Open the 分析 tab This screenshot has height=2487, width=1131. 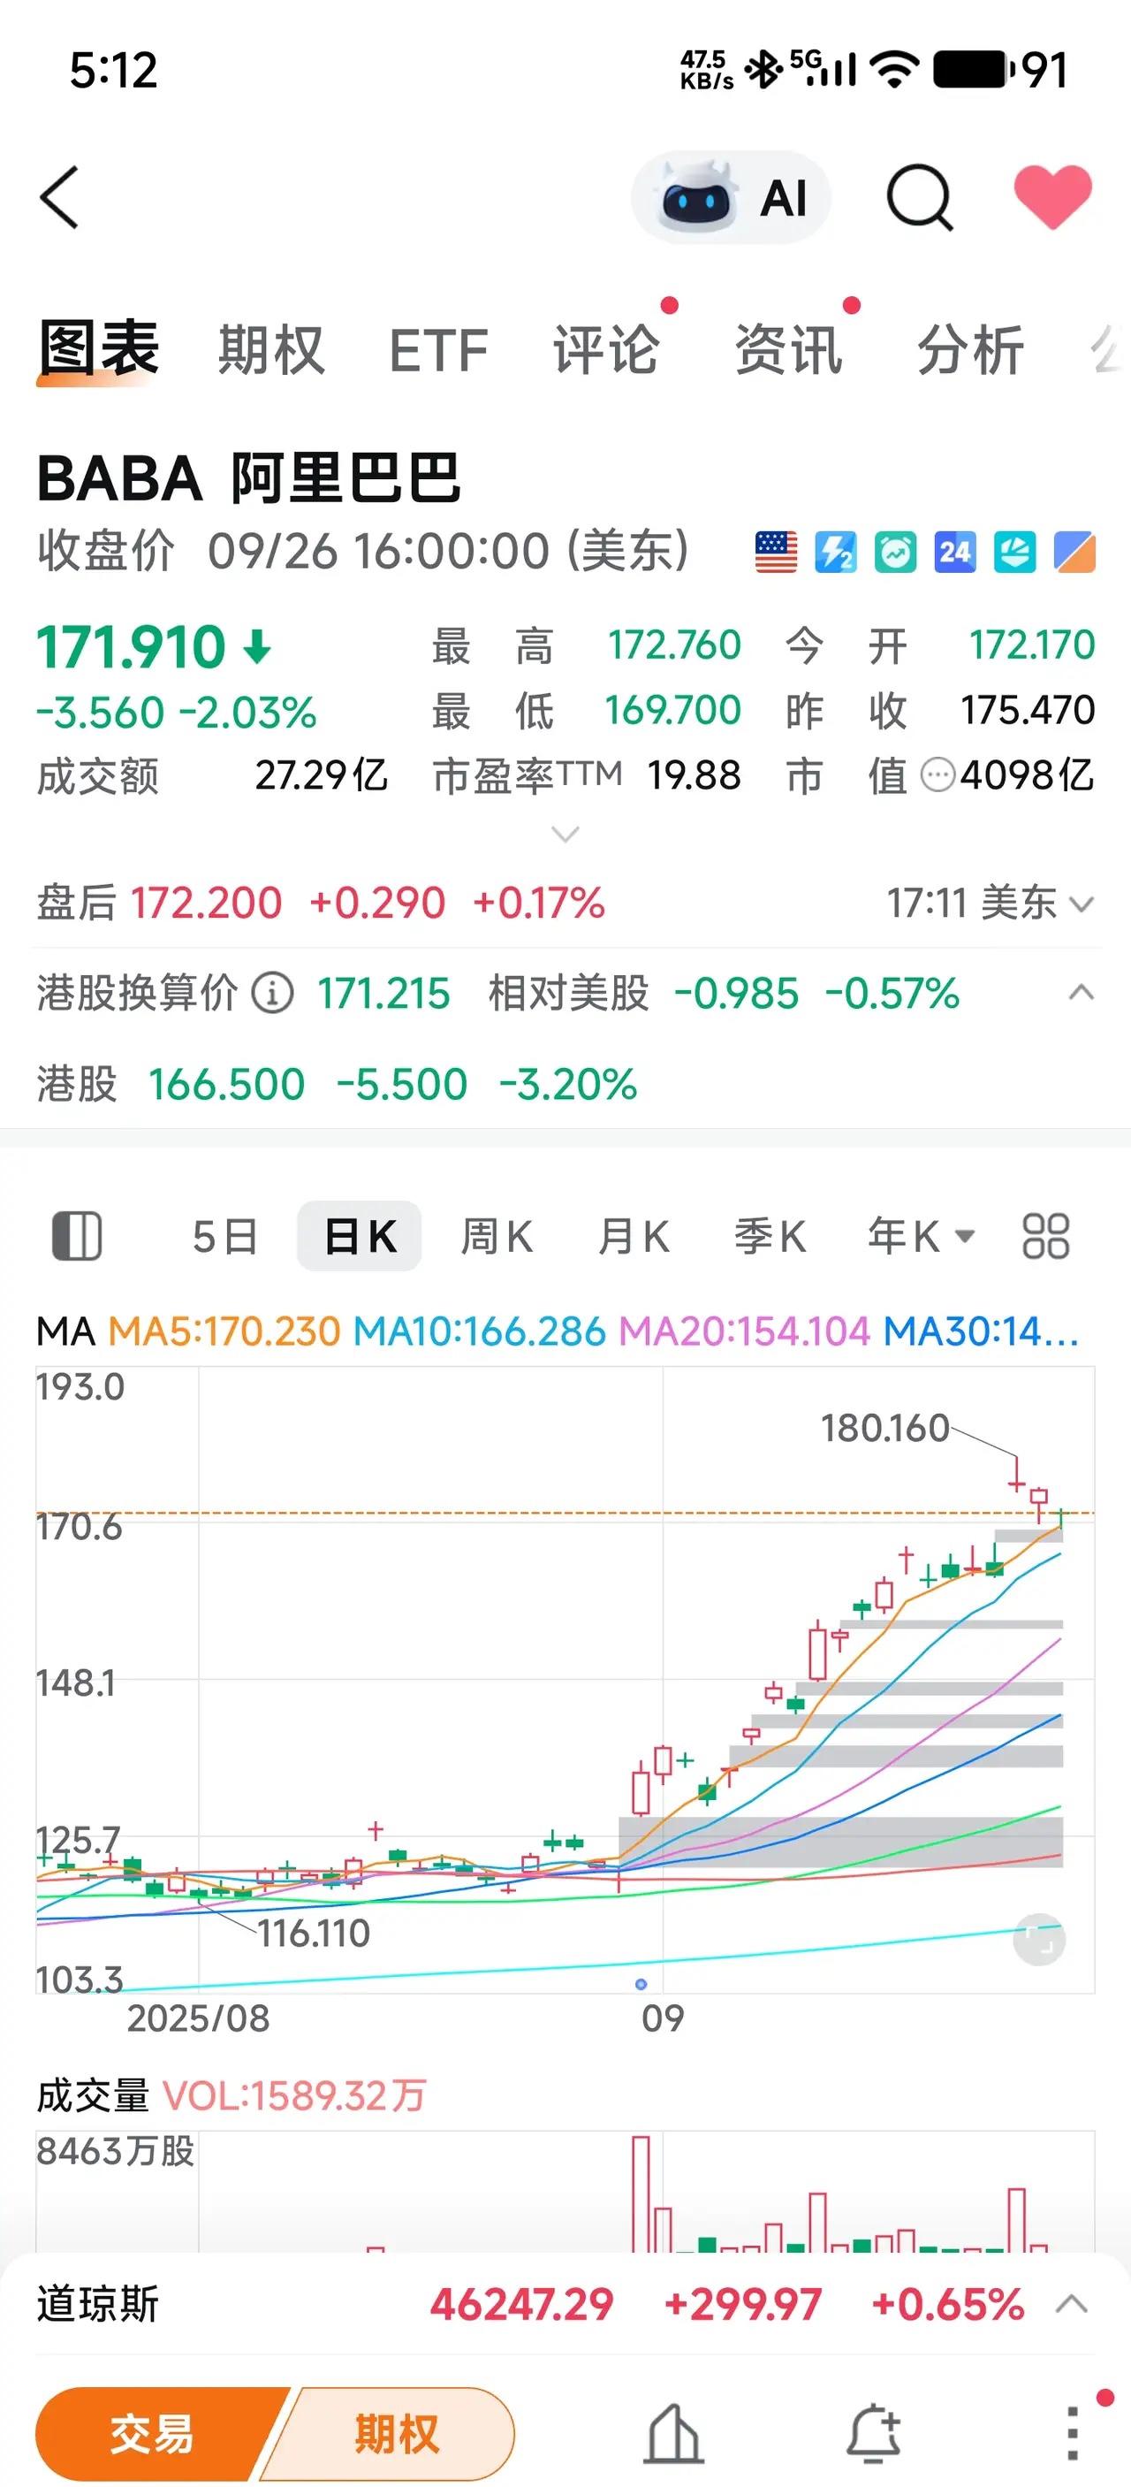pos(970,349)
